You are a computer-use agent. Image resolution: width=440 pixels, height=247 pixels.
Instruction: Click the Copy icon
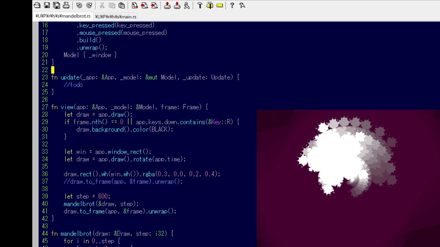tap(112, 5)
